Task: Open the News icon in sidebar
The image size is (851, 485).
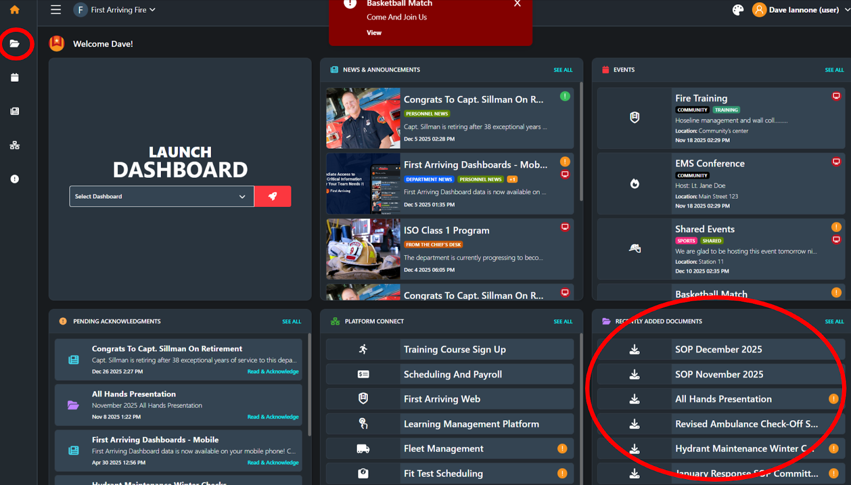Action: pos(14,111)
